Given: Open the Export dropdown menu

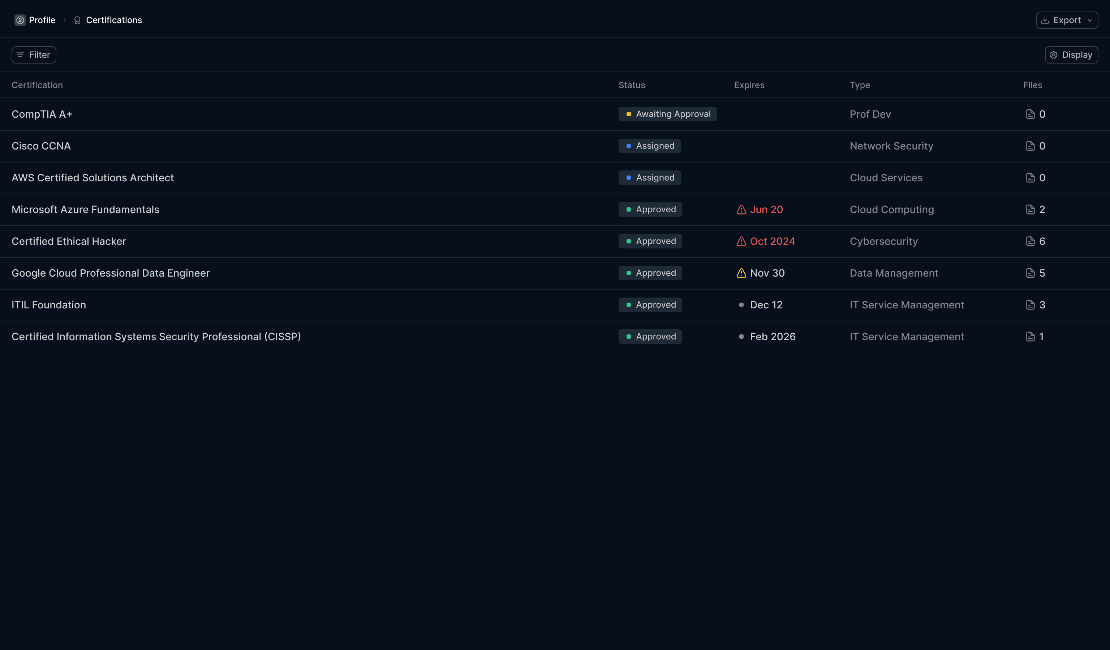Looking at the screenshot, I should [x=1066, y=20].
